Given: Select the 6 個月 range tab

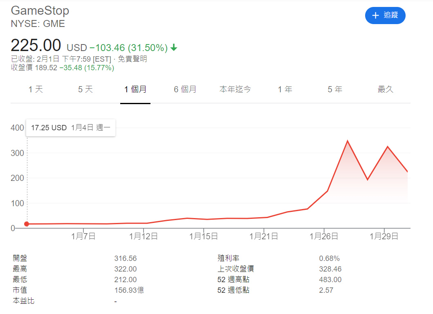Looking at the screenshot, I should (185, 89).
